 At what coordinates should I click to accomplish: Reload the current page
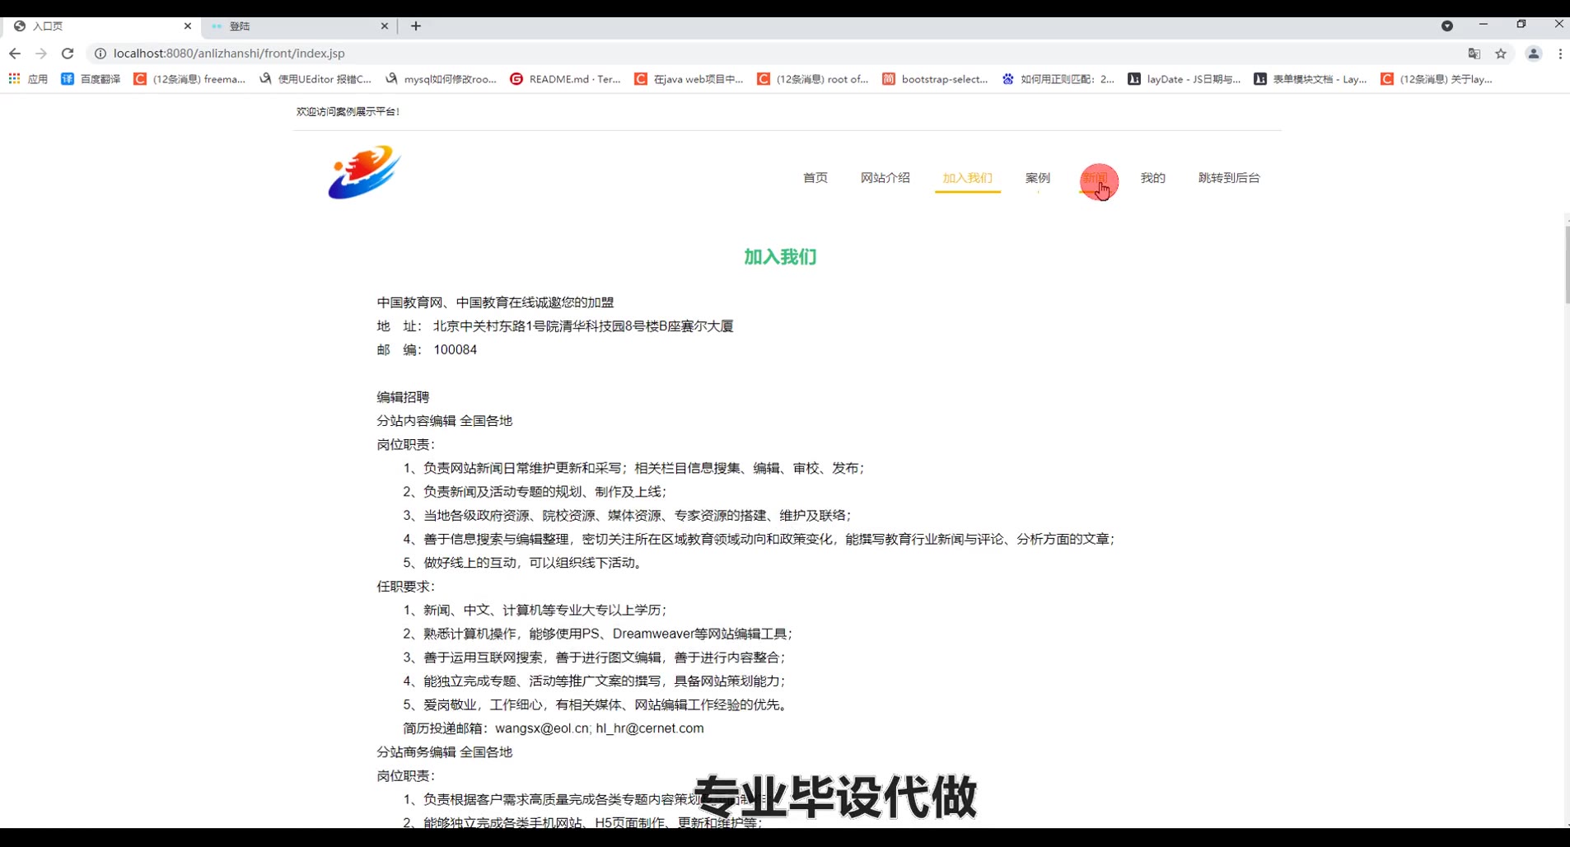68,54
